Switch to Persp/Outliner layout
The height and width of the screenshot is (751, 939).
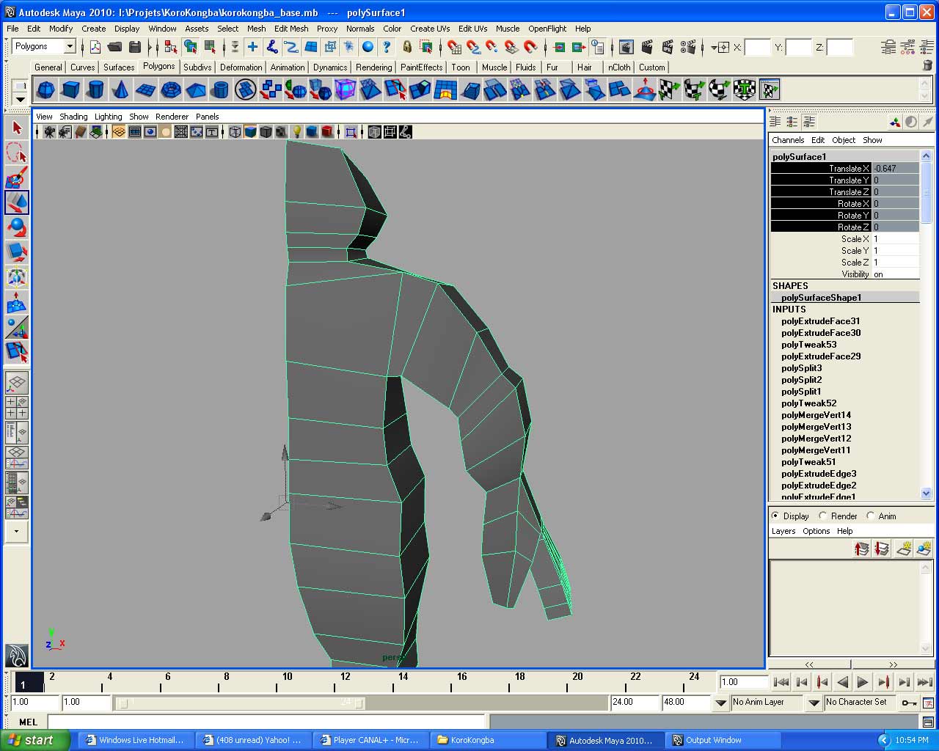tap(17, 432)
